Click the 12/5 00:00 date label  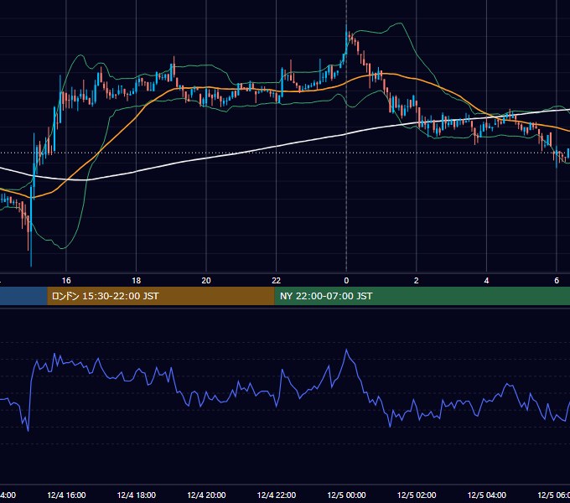tap(346, 495)
